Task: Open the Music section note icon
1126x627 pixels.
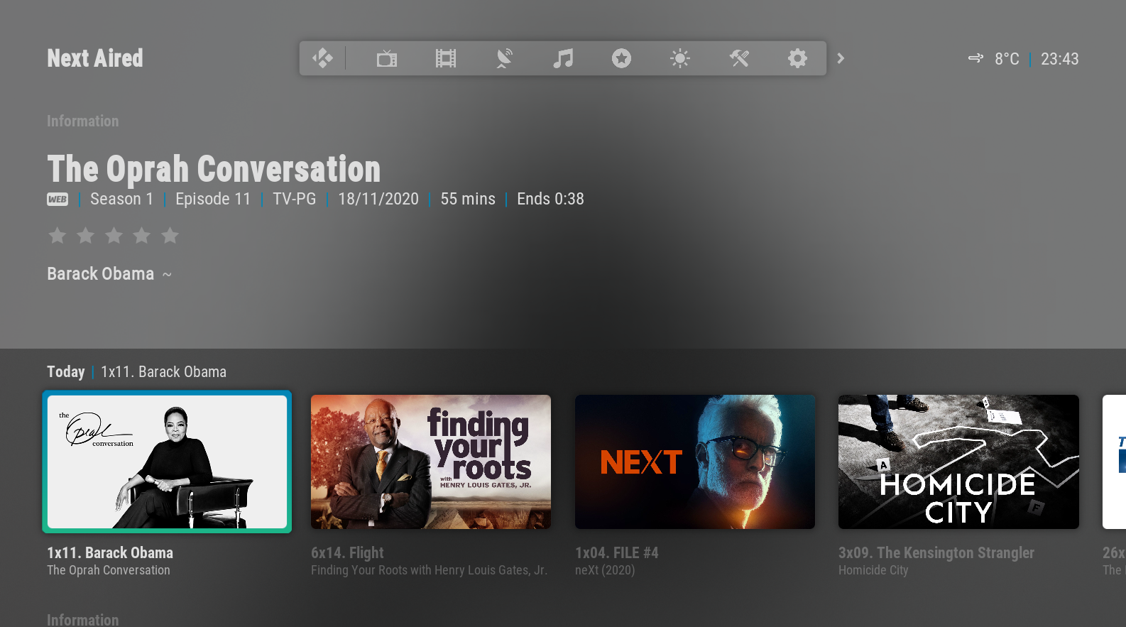Action: pyautogui.click(x=563, y=58)
